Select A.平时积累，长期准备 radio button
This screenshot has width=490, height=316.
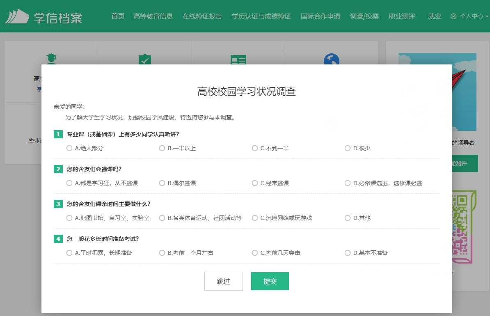point(69,253)
